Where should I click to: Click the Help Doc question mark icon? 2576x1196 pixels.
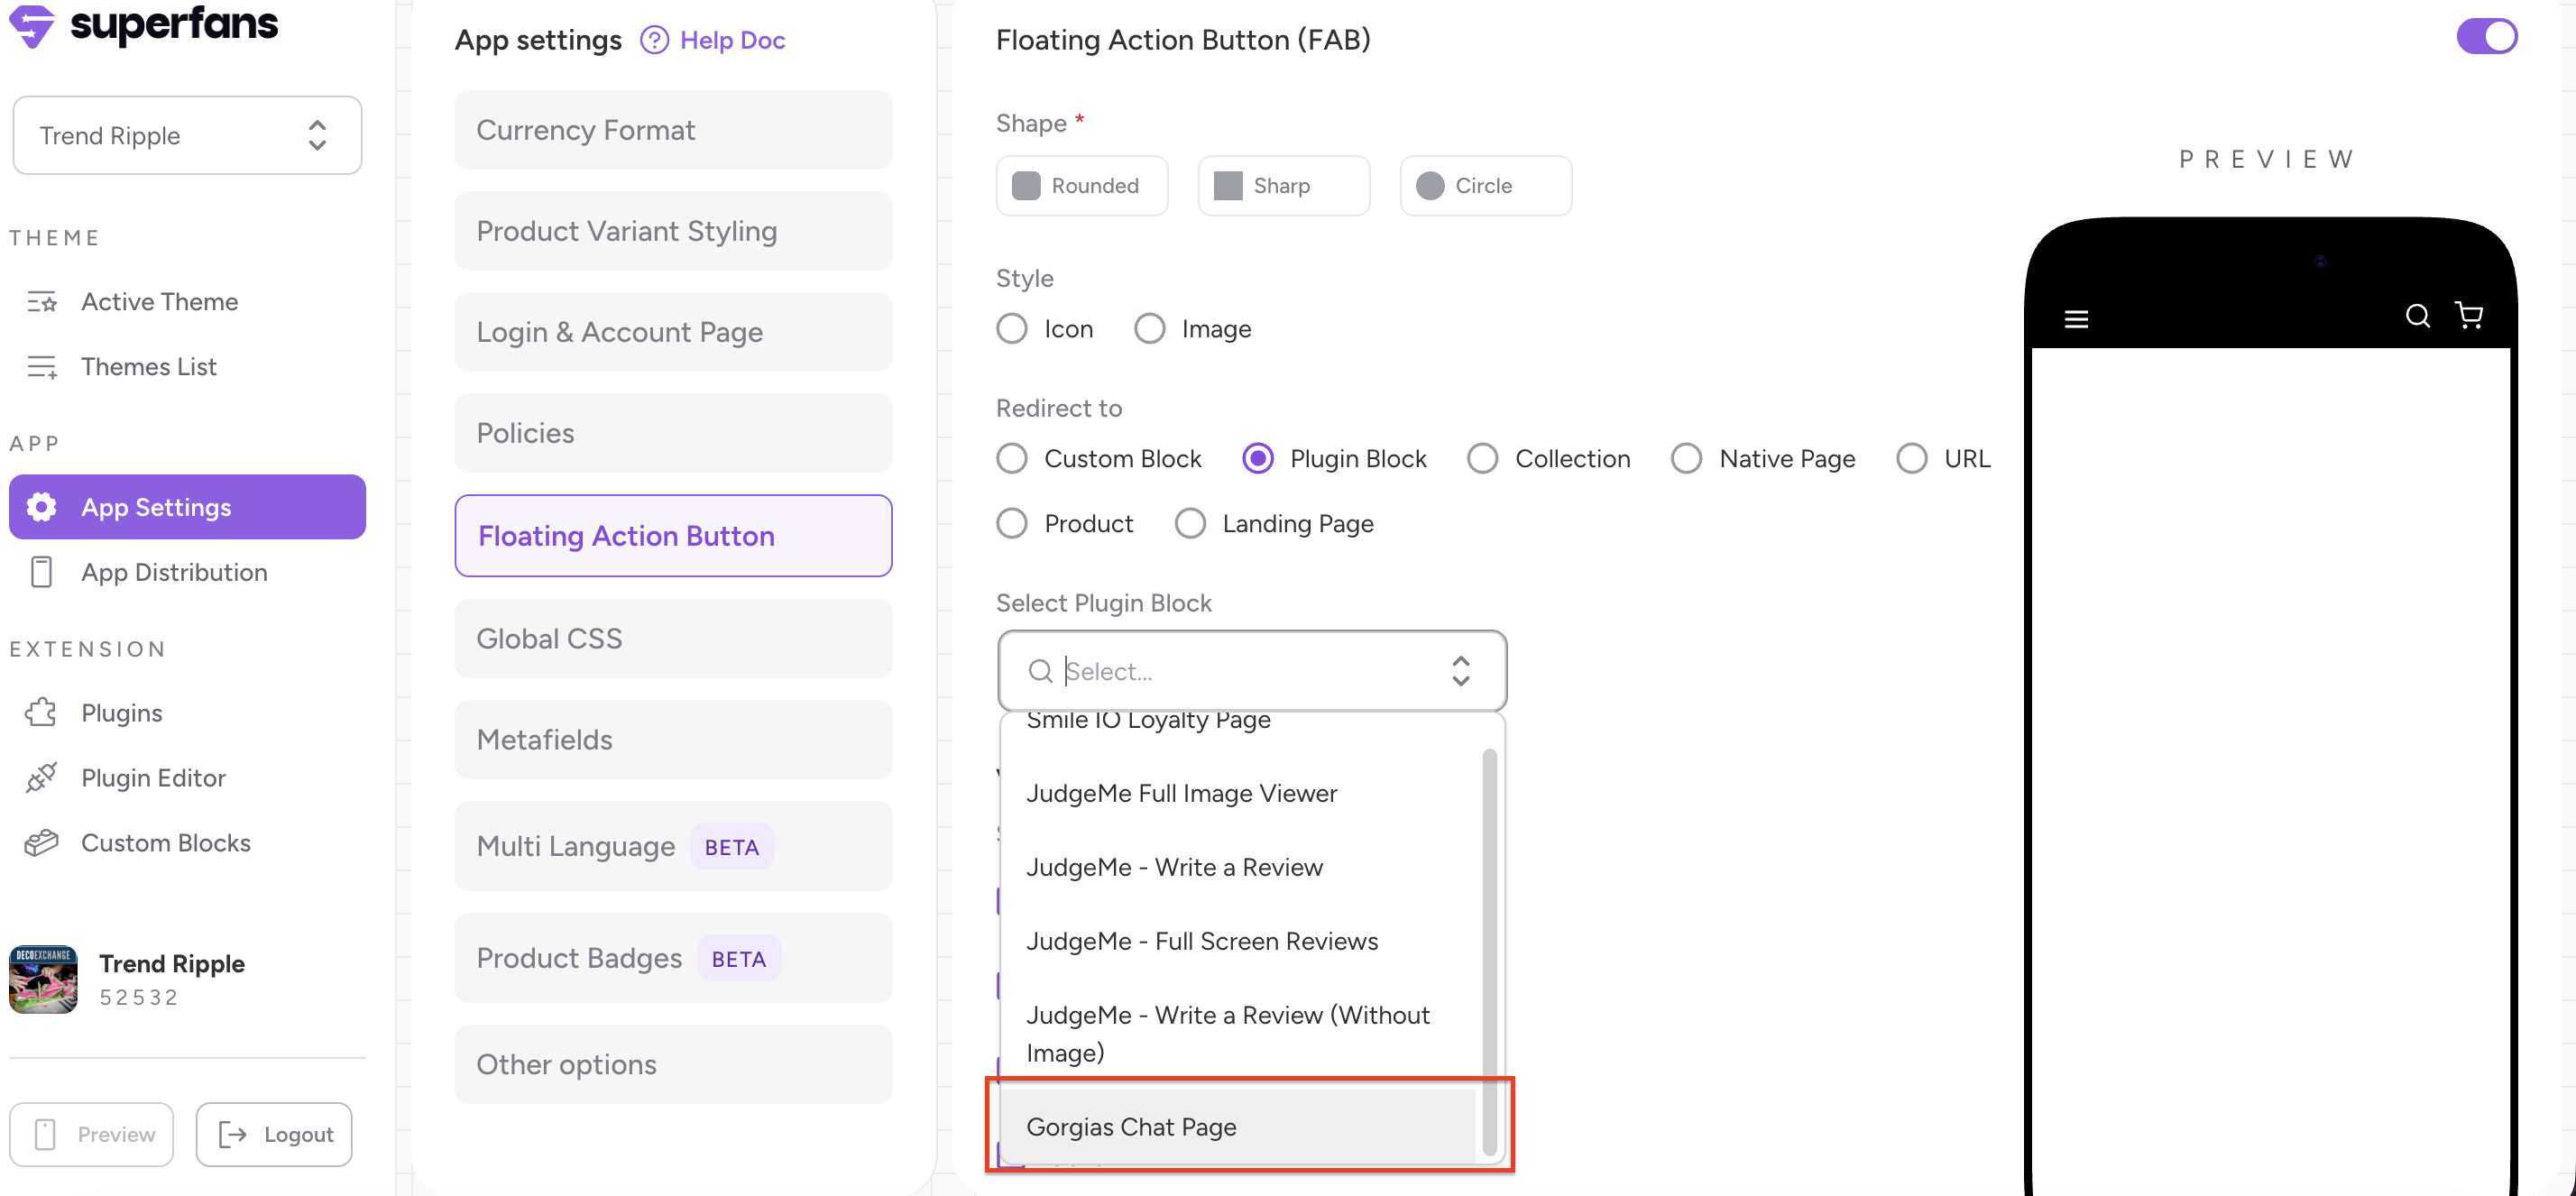coord(654,40)
